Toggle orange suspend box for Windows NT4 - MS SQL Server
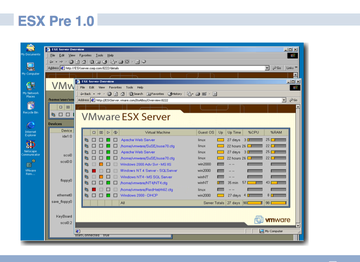This screenshot has height=262, width=360. [x=101, y=177]
